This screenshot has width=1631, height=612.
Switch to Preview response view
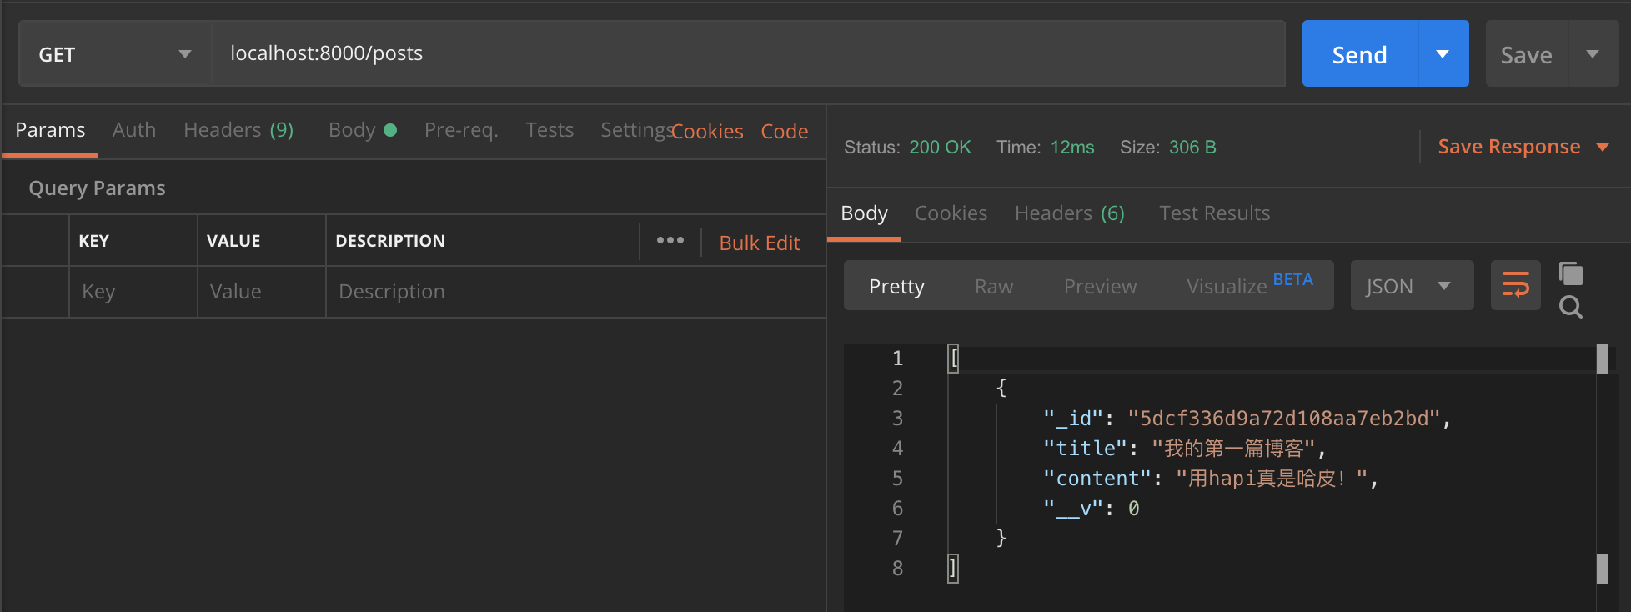(1100, 286)
